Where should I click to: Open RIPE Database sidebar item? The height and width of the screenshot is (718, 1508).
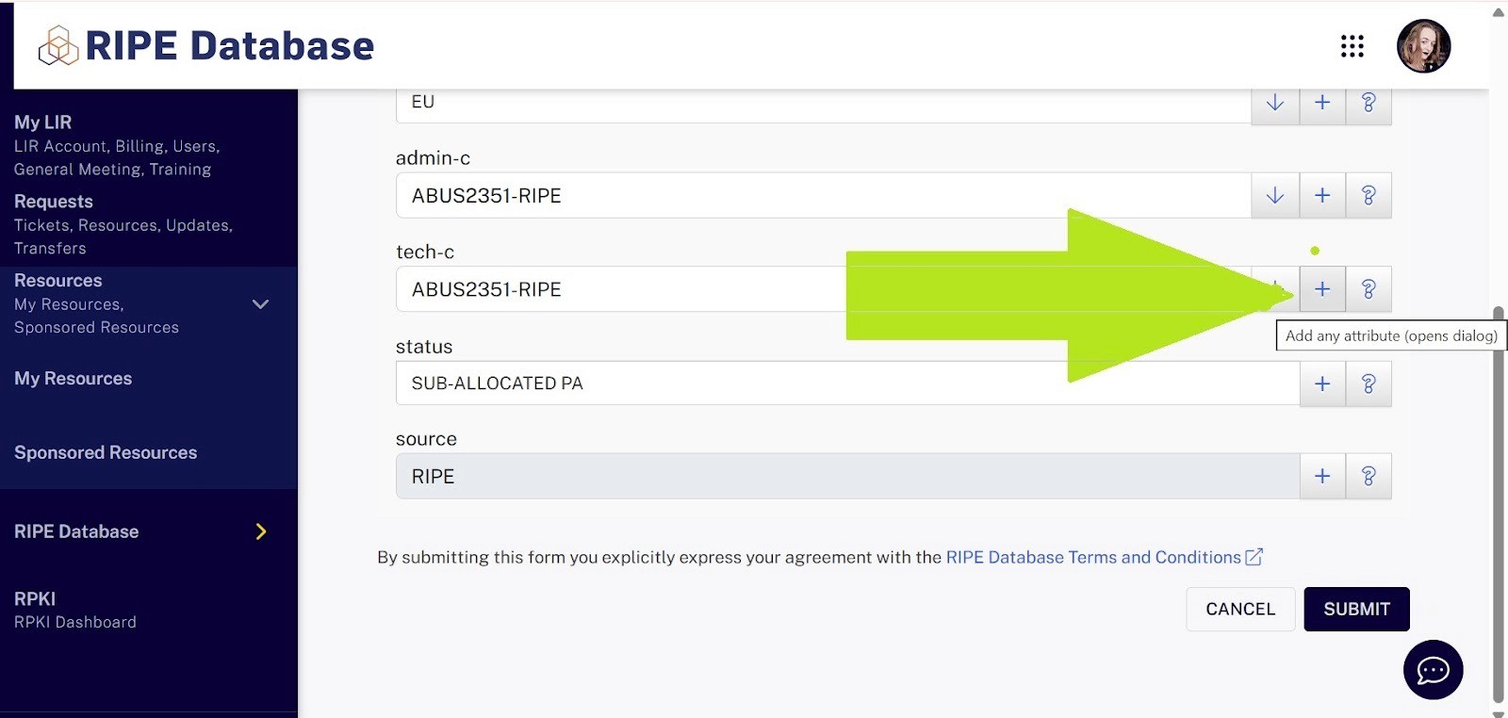coord(76,531)
